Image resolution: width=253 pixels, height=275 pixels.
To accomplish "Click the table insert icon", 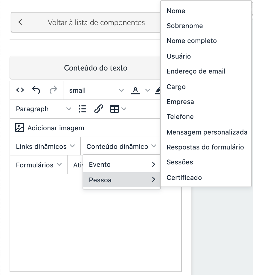I will tap(115, 109).
